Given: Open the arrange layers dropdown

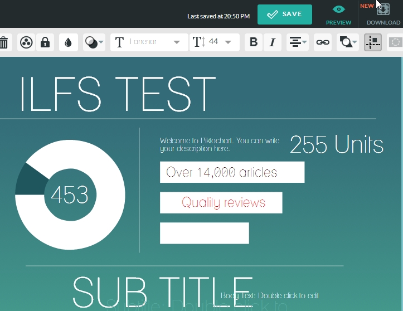Looking at the screenshot, I should pos(348,42).
